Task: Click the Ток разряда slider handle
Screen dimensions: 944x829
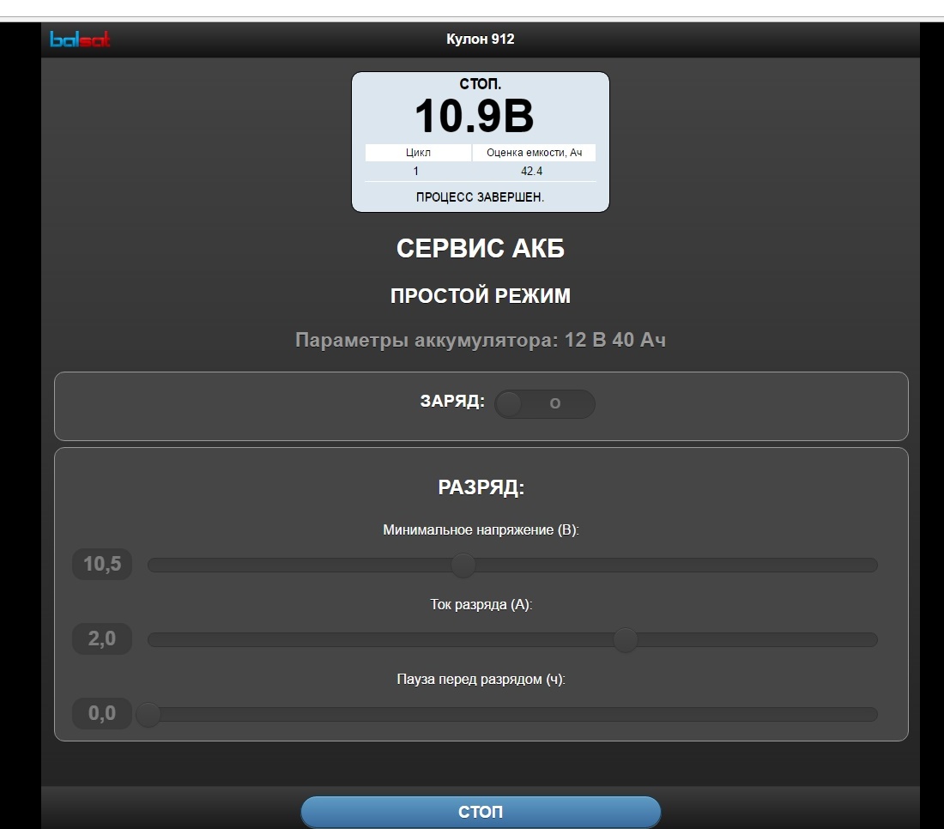Action: (626, 639)
